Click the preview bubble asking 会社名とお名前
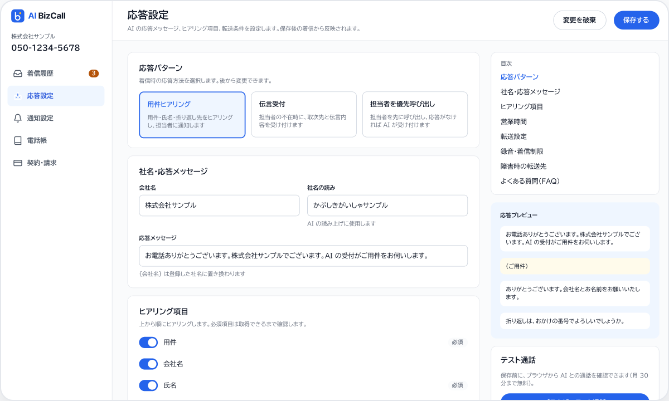 point(575,293)
